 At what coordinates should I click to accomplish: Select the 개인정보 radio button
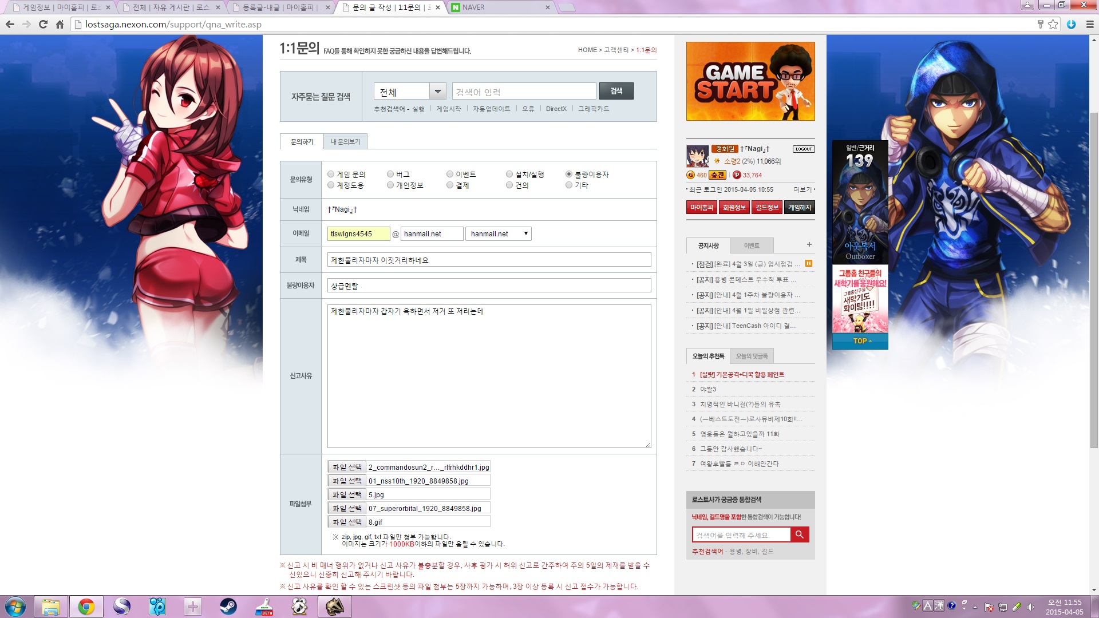[x=390, y=185]
